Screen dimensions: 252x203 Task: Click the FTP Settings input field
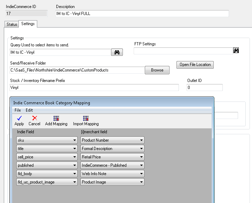click(183, 51)
